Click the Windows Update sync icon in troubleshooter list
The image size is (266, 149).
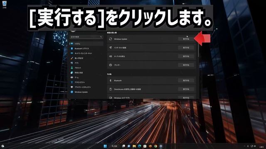pos(111,39)
